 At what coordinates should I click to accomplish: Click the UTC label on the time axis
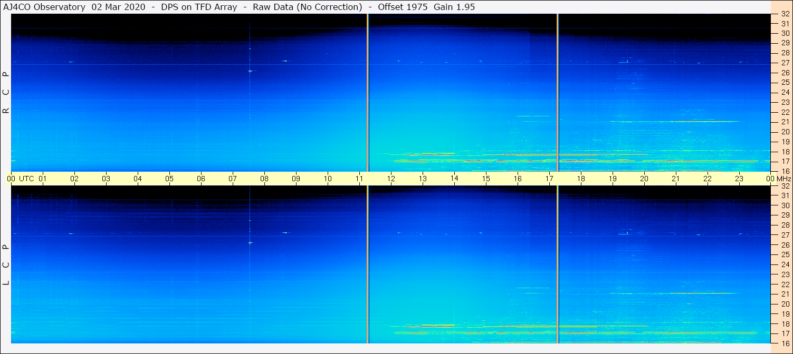tap(26, 179)
